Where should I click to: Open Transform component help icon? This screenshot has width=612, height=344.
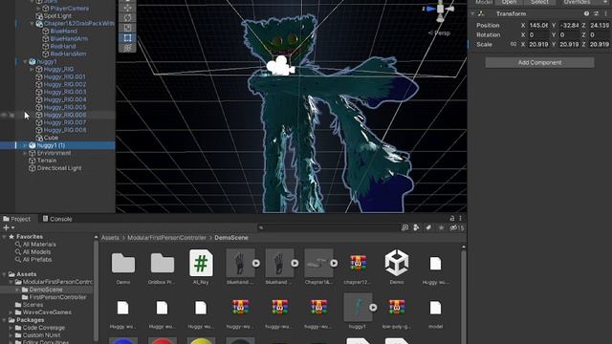coord(586,13)
